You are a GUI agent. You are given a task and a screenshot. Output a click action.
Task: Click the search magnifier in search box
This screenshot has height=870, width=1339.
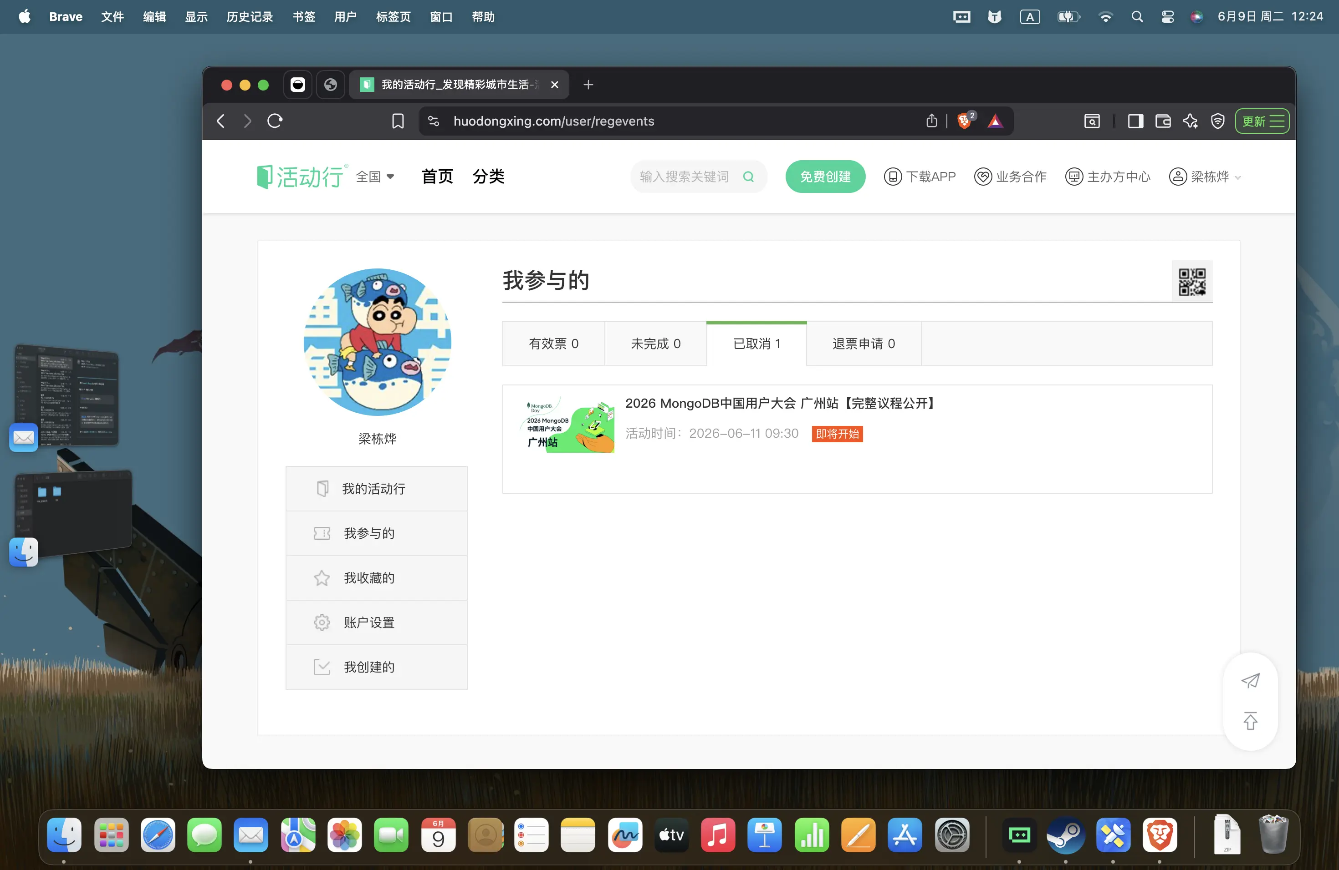pos(748,177)
